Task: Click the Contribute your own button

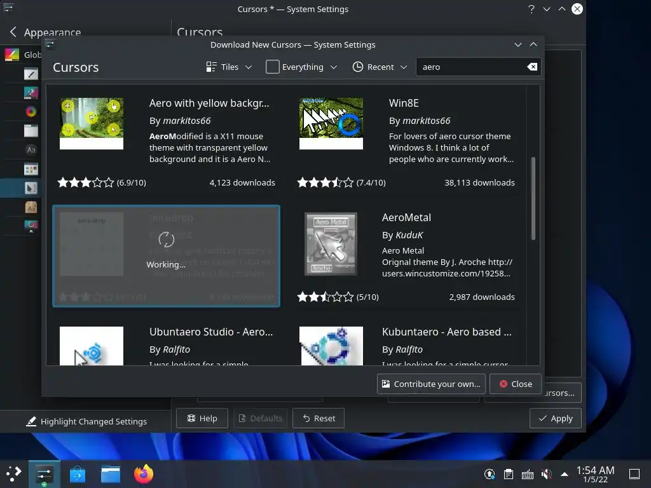Action: pyautogui.click(x=431, y=384)
